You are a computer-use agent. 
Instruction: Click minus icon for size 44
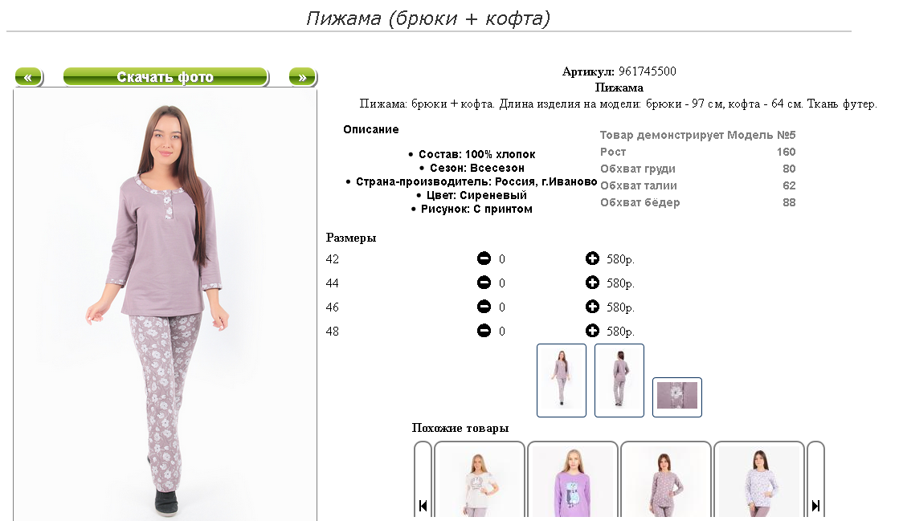484,283
